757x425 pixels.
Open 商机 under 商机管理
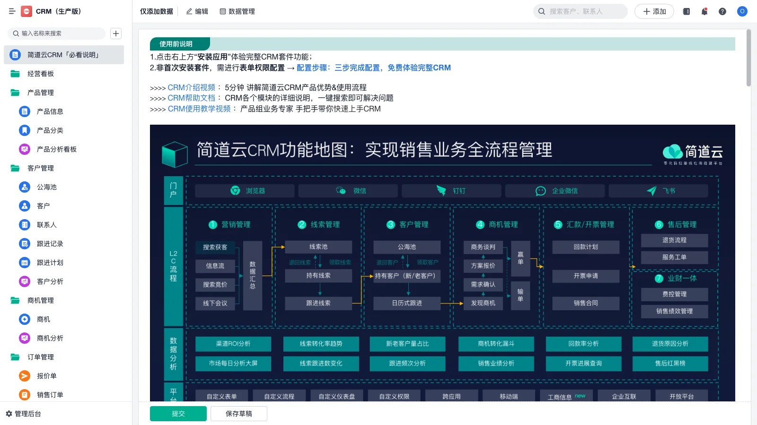click(x=43, y=319)
